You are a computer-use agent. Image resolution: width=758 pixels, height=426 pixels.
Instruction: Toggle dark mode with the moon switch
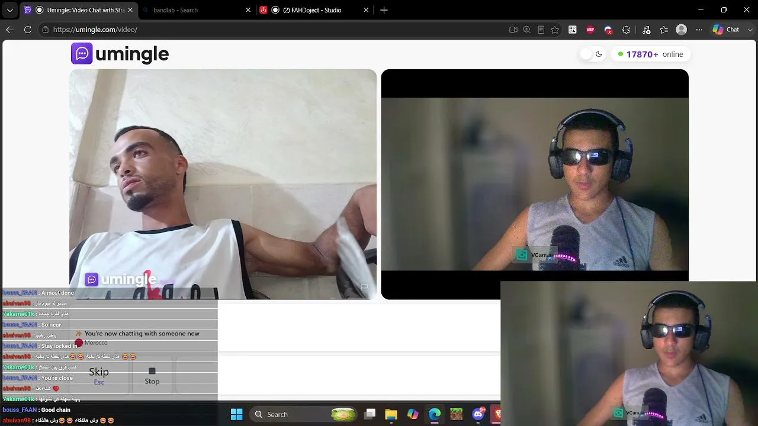click(592, 54)
